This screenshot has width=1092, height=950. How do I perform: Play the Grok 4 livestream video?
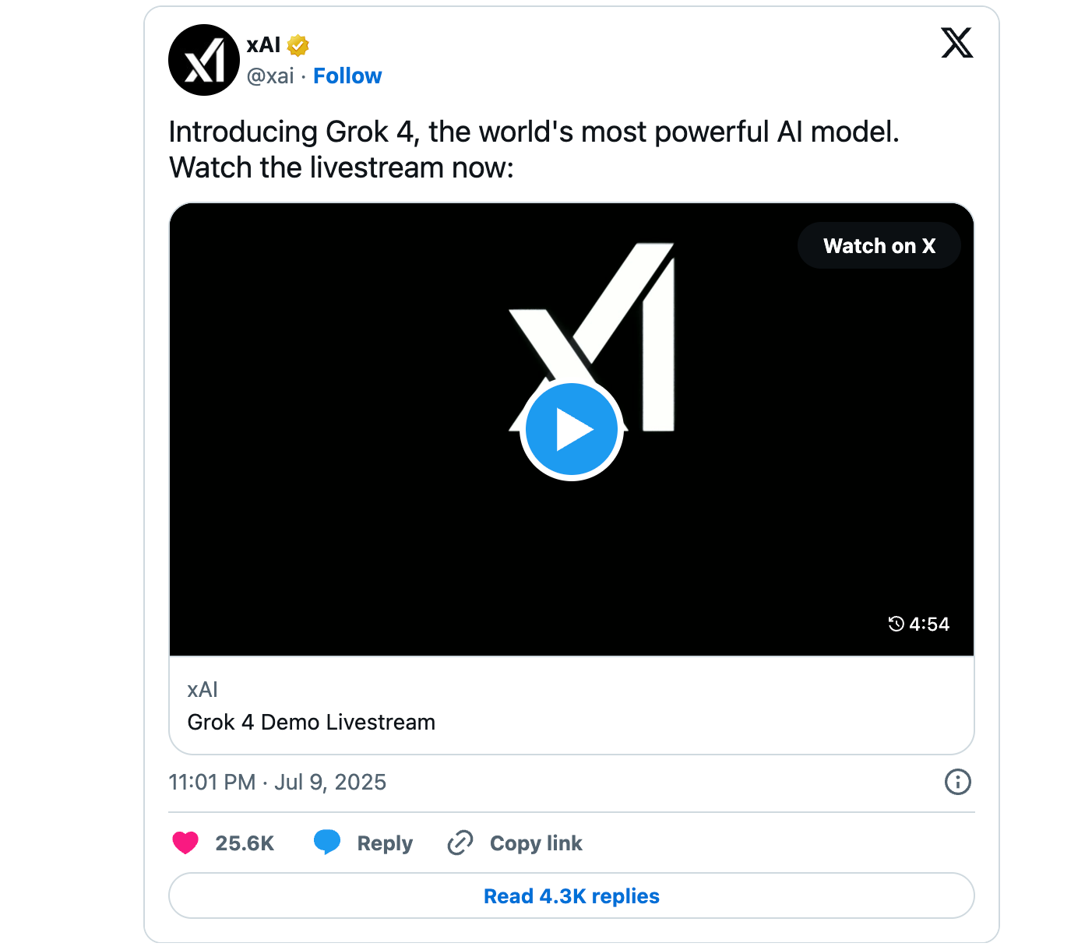pos(572,431)
